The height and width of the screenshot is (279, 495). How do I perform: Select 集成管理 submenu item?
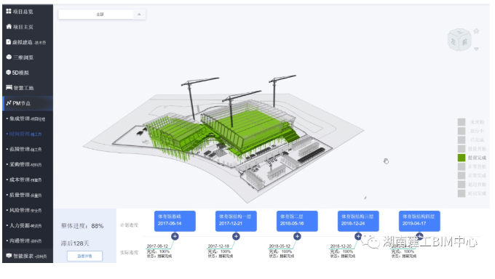point(28,119)
